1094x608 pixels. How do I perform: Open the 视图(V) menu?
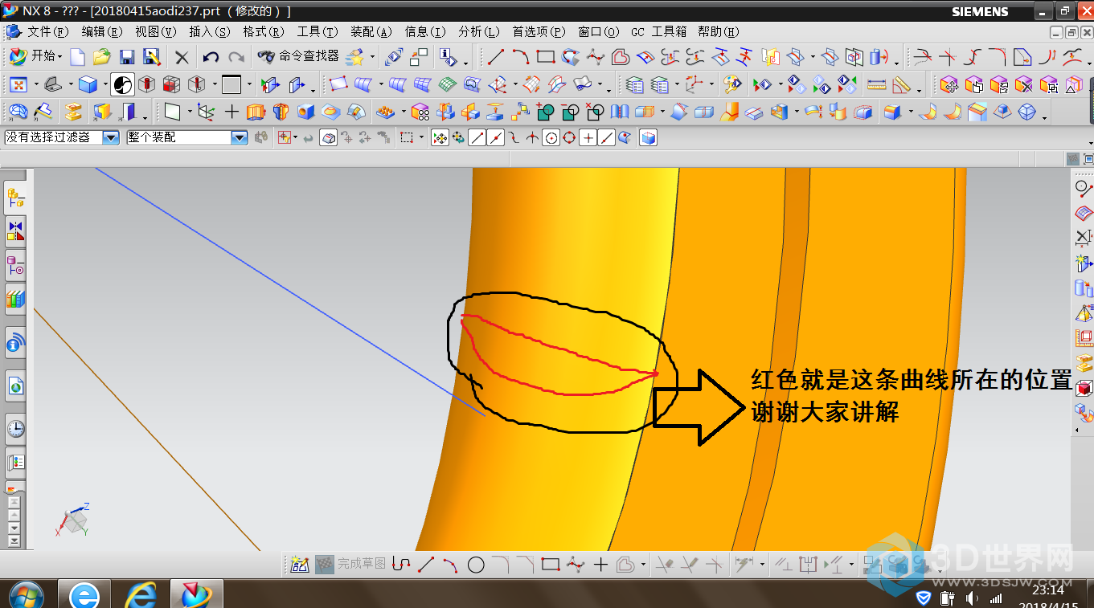click(x=155, y=32)
